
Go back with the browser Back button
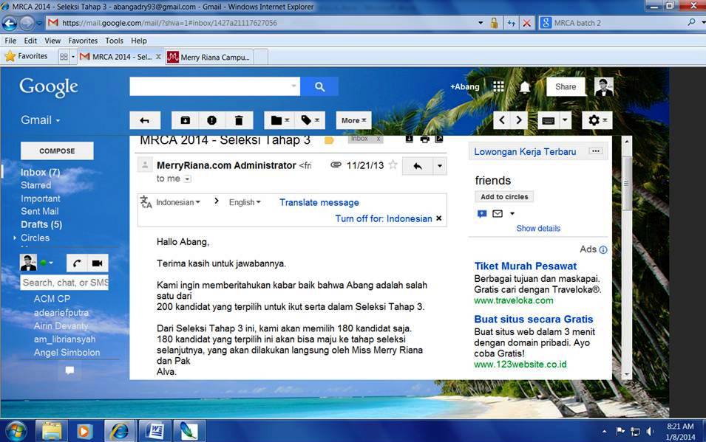pyautogui.click(x=10, y=23)
